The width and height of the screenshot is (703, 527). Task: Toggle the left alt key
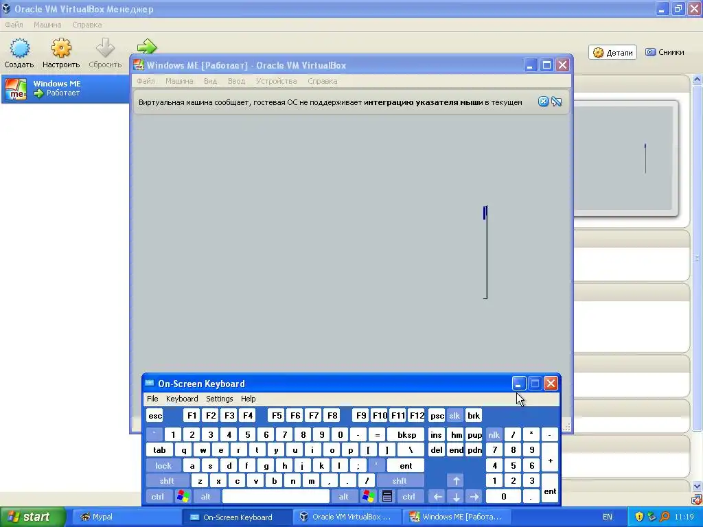click(x=205, y=497)
